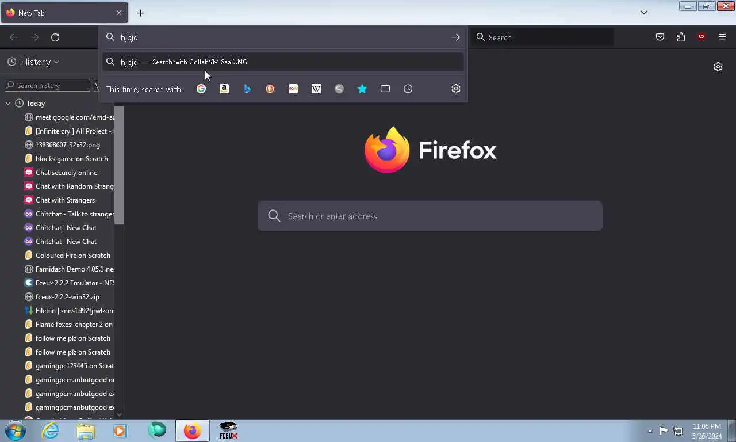Click the Search or enter address box

tap(430, 216)
